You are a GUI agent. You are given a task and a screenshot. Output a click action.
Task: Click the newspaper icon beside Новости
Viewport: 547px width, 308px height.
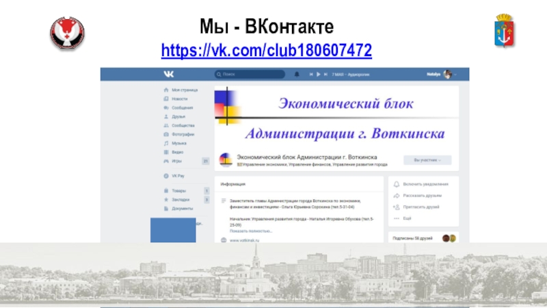(x=166, y=99)
